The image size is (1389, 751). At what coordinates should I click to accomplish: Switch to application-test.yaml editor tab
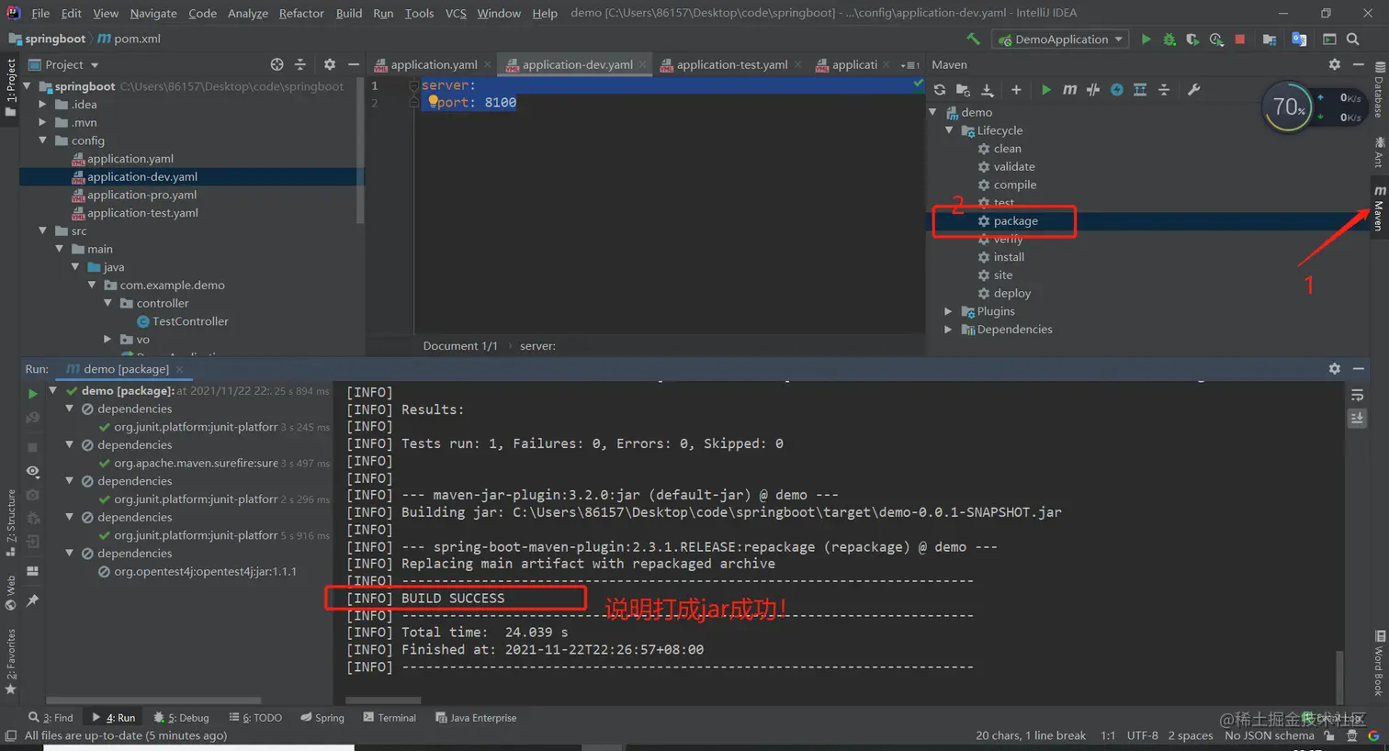732,64
